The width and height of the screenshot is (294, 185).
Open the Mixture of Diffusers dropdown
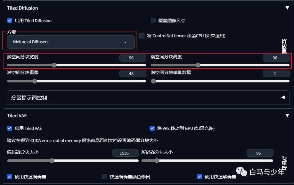click(x=71, y=42)
